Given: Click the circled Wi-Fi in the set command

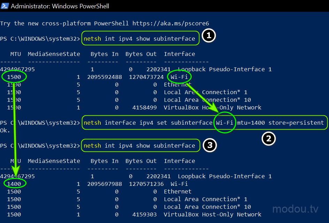Looking at the screenshot, I should 225,123.
